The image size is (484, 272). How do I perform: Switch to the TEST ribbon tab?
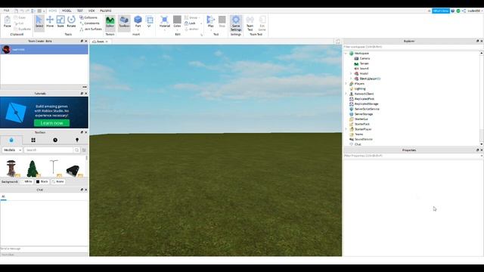point(80,11)
